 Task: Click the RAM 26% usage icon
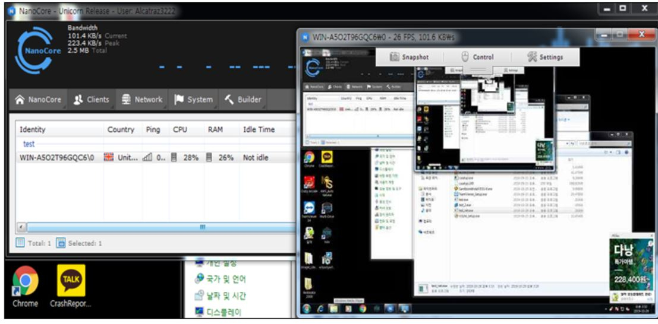click(209, 158)
